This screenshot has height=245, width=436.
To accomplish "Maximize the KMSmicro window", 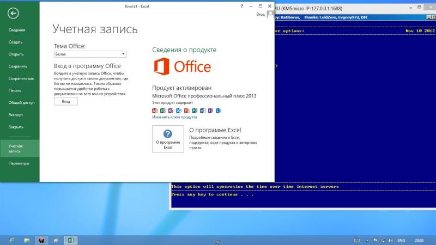I will pos(419,8).
